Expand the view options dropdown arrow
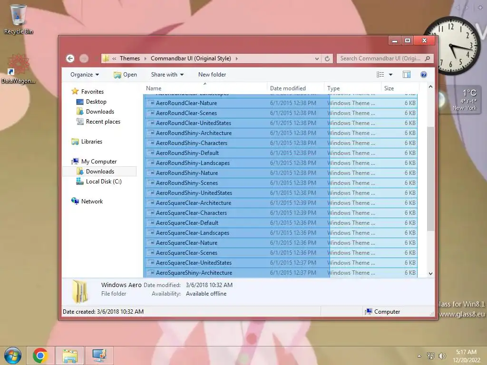 (x=391, y=75)
